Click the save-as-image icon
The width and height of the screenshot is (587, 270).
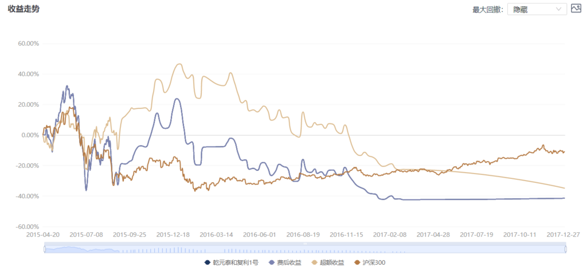click(x=576, y=8)
